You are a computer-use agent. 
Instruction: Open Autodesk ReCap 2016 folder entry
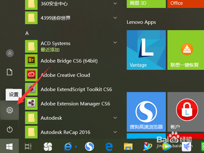pos(71,132)
